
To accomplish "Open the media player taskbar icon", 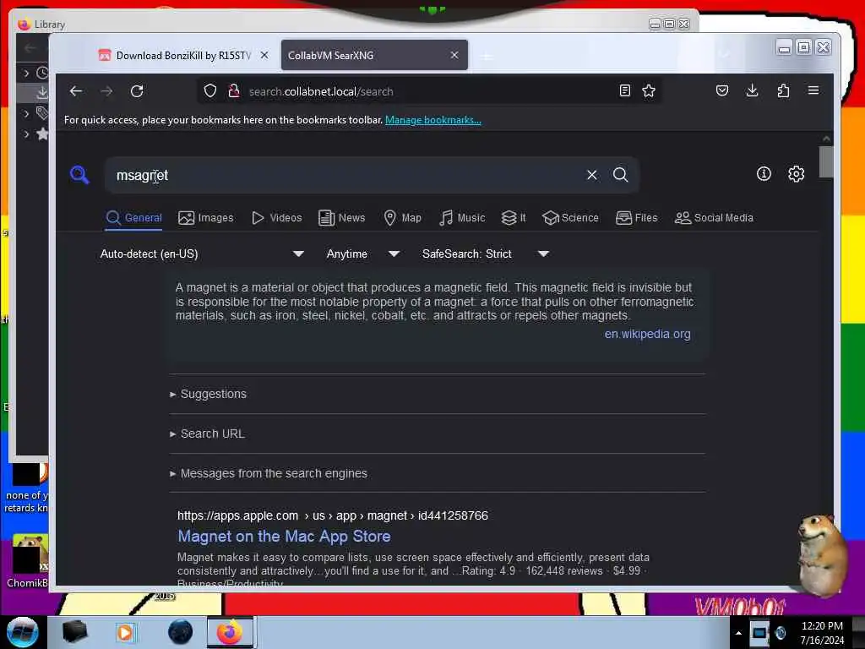I will (125, 632).
